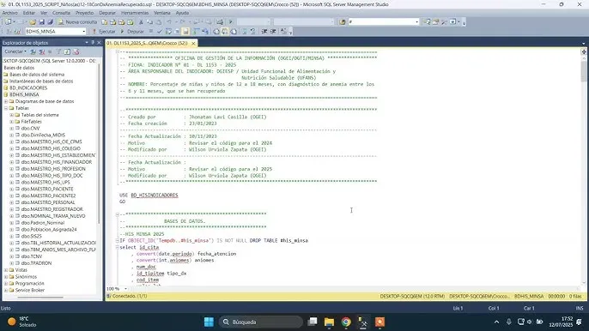This screenshot has width=589, height=331.
Task: Expand the Vistas folder
Action: click(6, 270)
